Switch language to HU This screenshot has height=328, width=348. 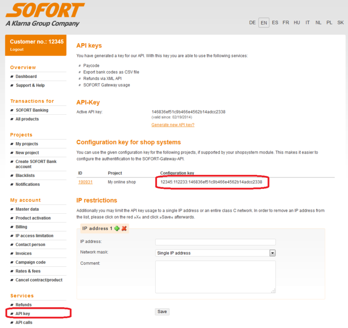(297, 23)
